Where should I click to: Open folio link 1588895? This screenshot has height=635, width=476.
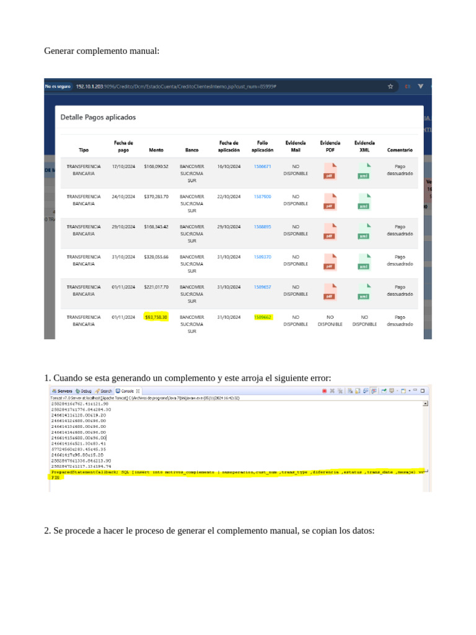(x=262, y=227)
